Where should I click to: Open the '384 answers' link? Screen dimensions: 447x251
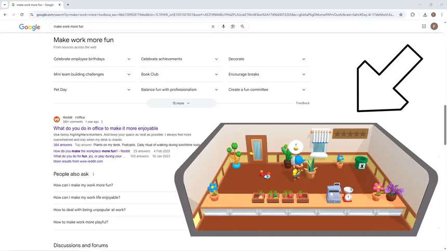tap(63, 145)
